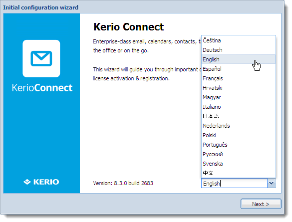Select Français as the wizard language
Image resolution: width=292 pixels, height=222 pixels.
coord(239,78)
